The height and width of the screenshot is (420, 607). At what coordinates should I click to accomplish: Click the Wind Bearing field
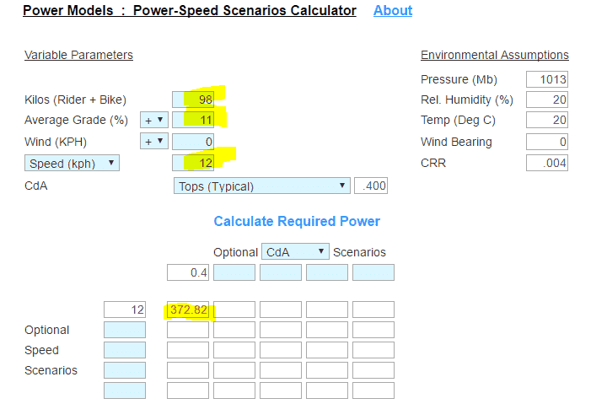547,142
